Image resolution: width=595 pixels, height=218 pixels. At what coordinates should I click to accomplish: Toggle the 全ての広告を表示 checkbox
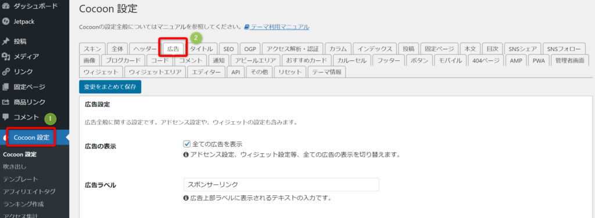click(187, 144)
